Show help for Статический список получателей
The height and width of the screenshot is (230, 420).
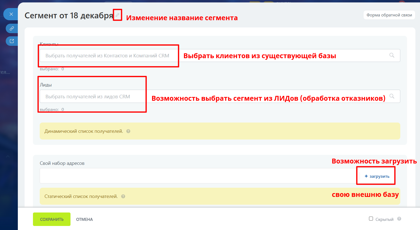(123, 196)
